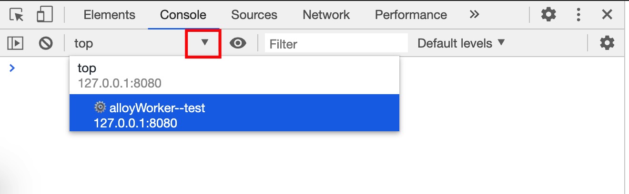Expand the JavaScript context dropdown arrow

coord(204,43)
